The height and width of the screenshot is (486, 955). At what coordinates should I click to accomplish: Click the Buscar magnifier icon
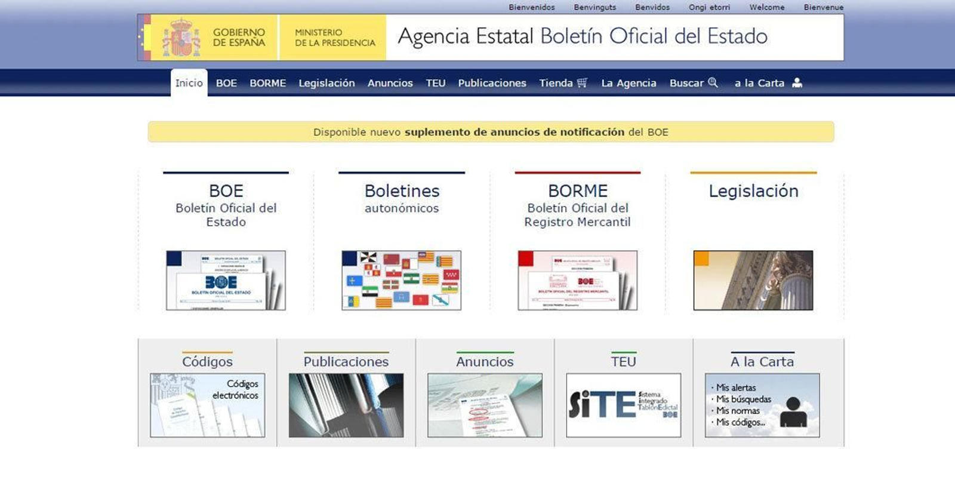click(713, 82)
